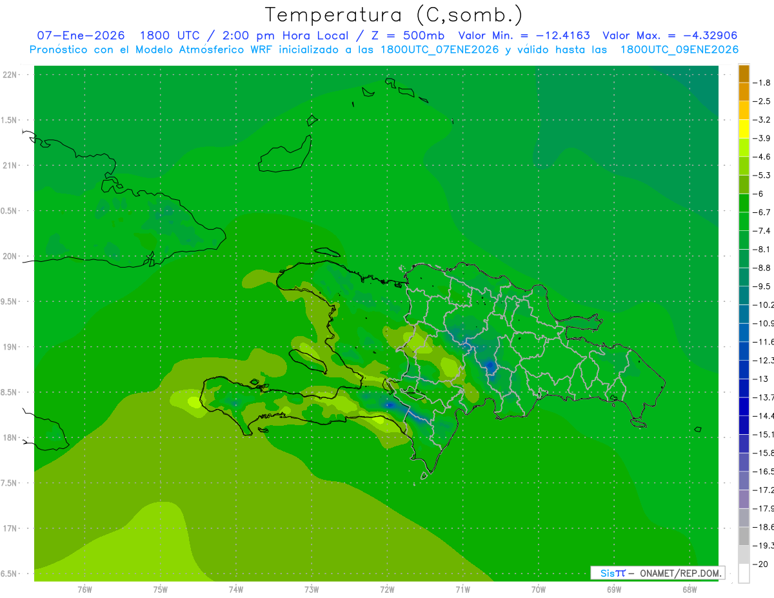Click the "-10.2" colorbar label
This screenshot has height=598, width=774.
(763, 304)
